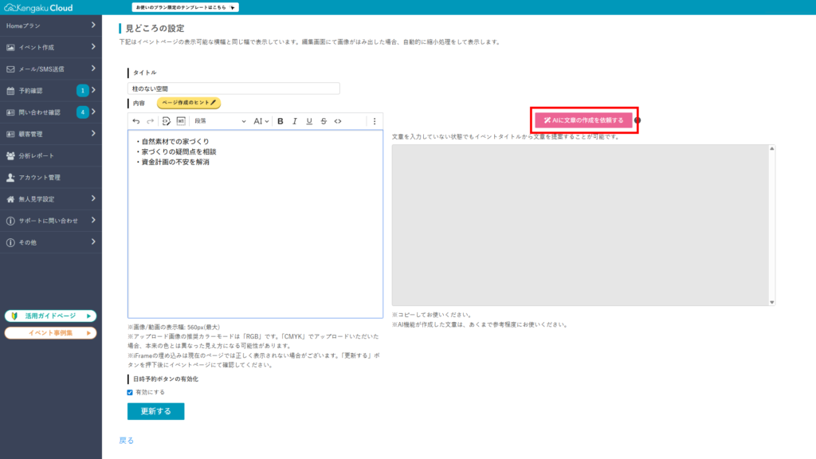Click the code view icon in toolbar
Image resolution: width=816 pixels, height=459 pixels.
tap(338, 121)
